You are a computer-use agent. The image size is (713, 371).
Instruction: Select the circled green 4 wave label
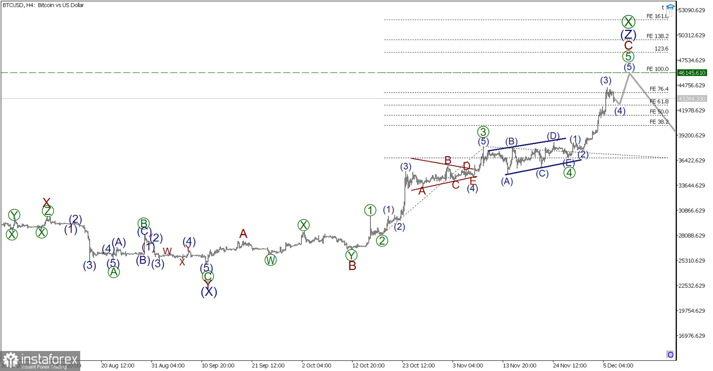click(570, 173)
